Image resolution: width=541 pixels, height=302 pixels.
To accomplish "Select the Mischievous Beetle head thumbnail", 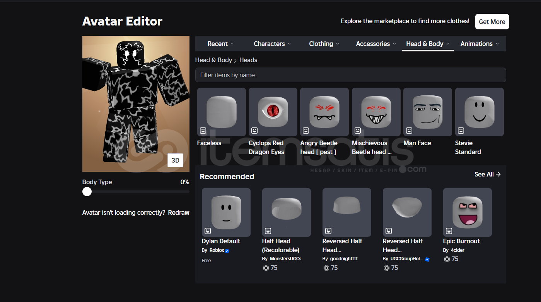I will tap(376, 112).
